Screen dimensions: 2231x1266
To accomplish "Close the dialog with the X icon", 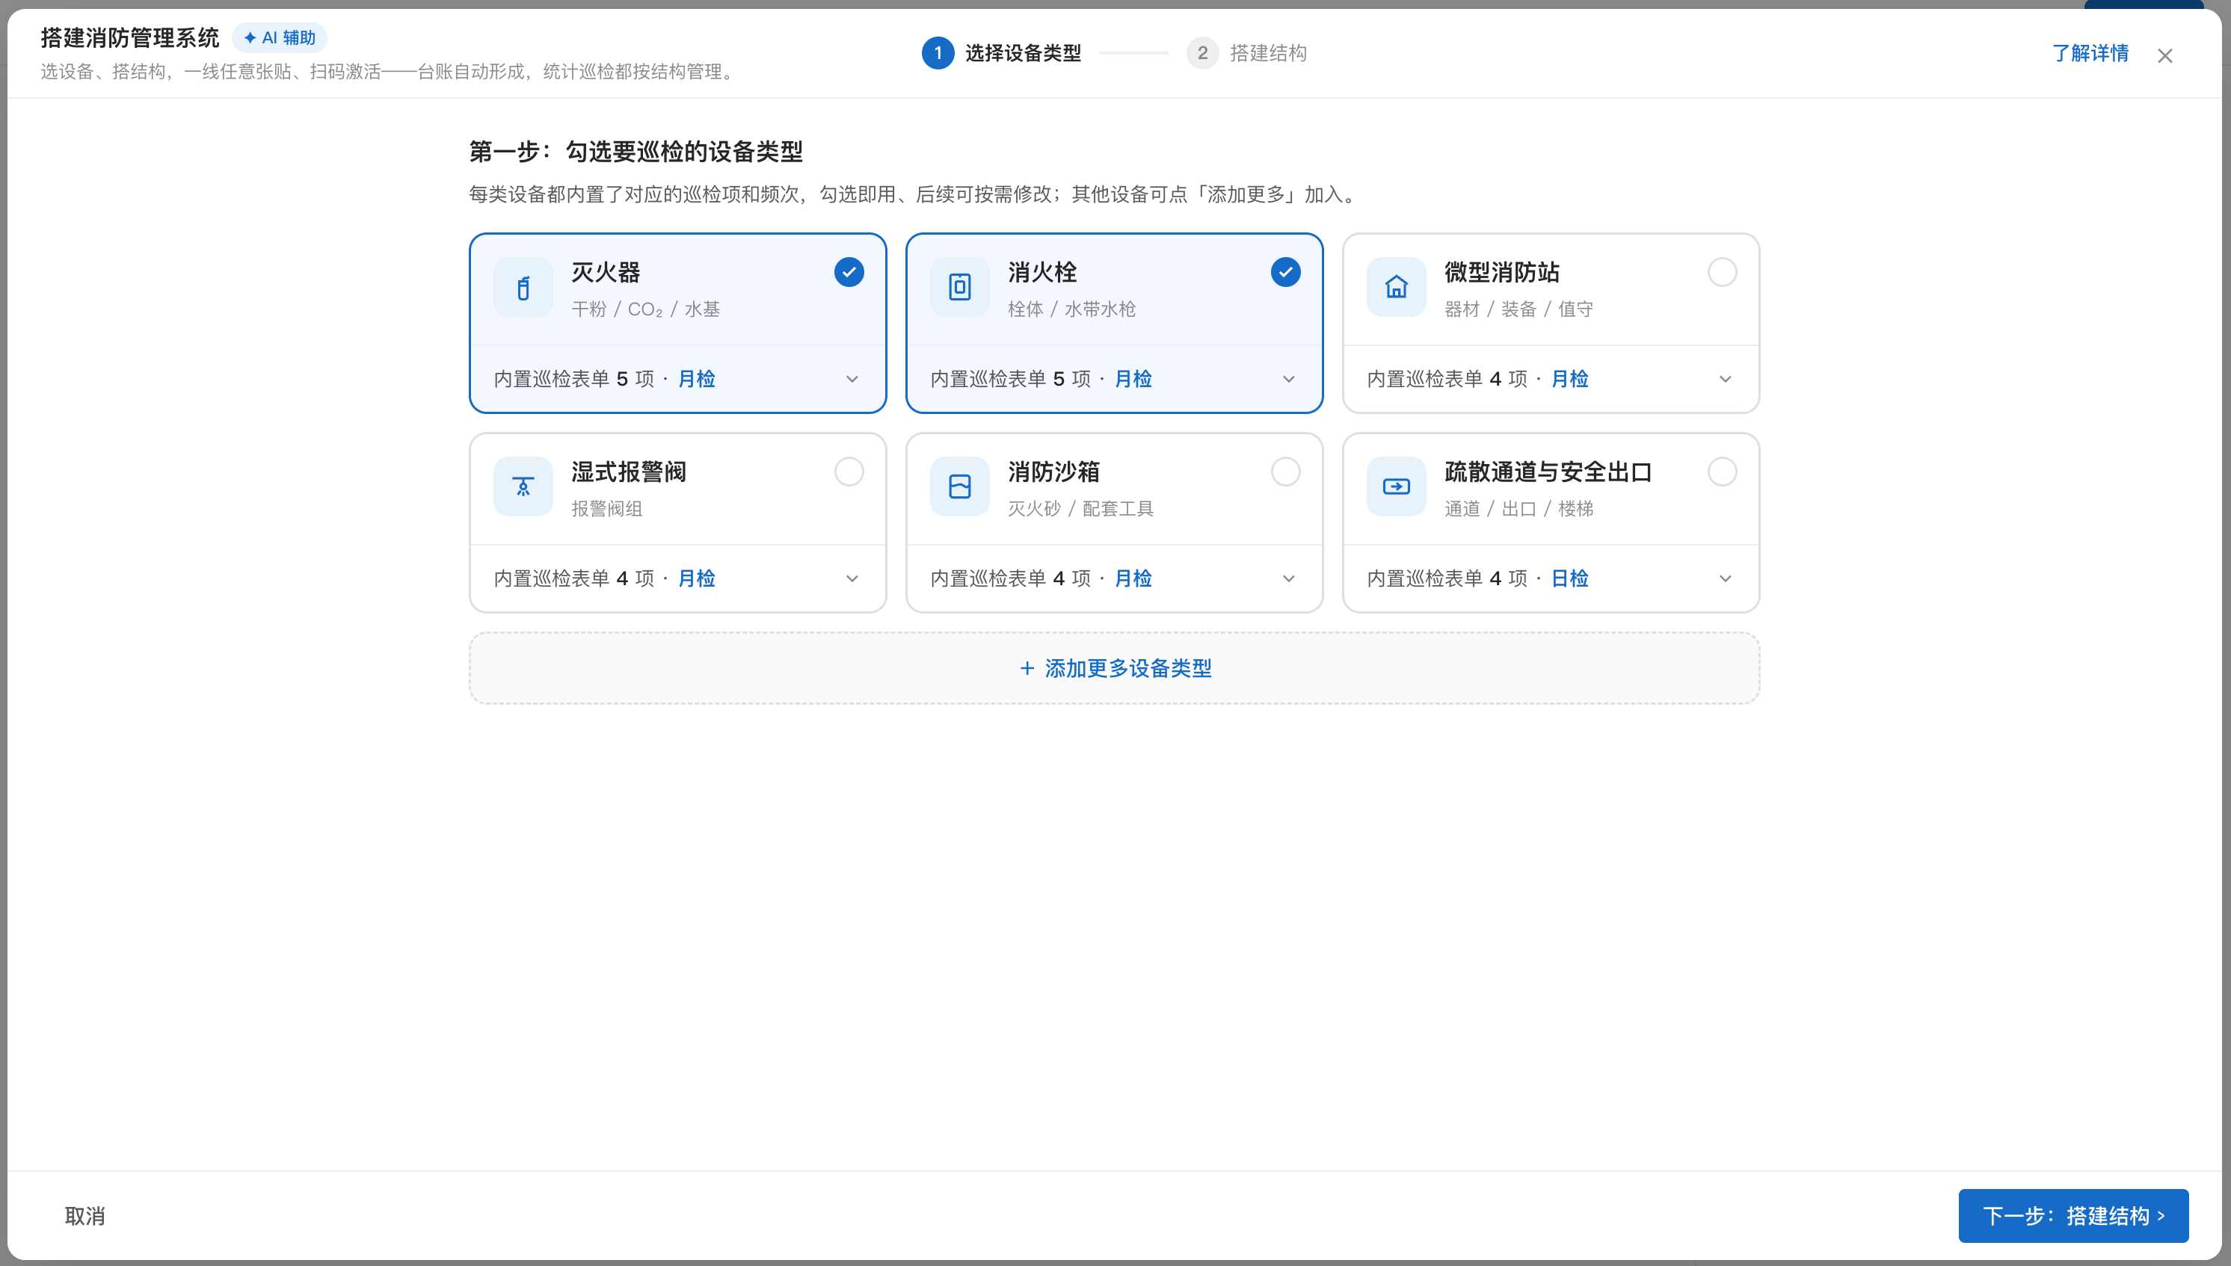I will [x=2165, y=55].
